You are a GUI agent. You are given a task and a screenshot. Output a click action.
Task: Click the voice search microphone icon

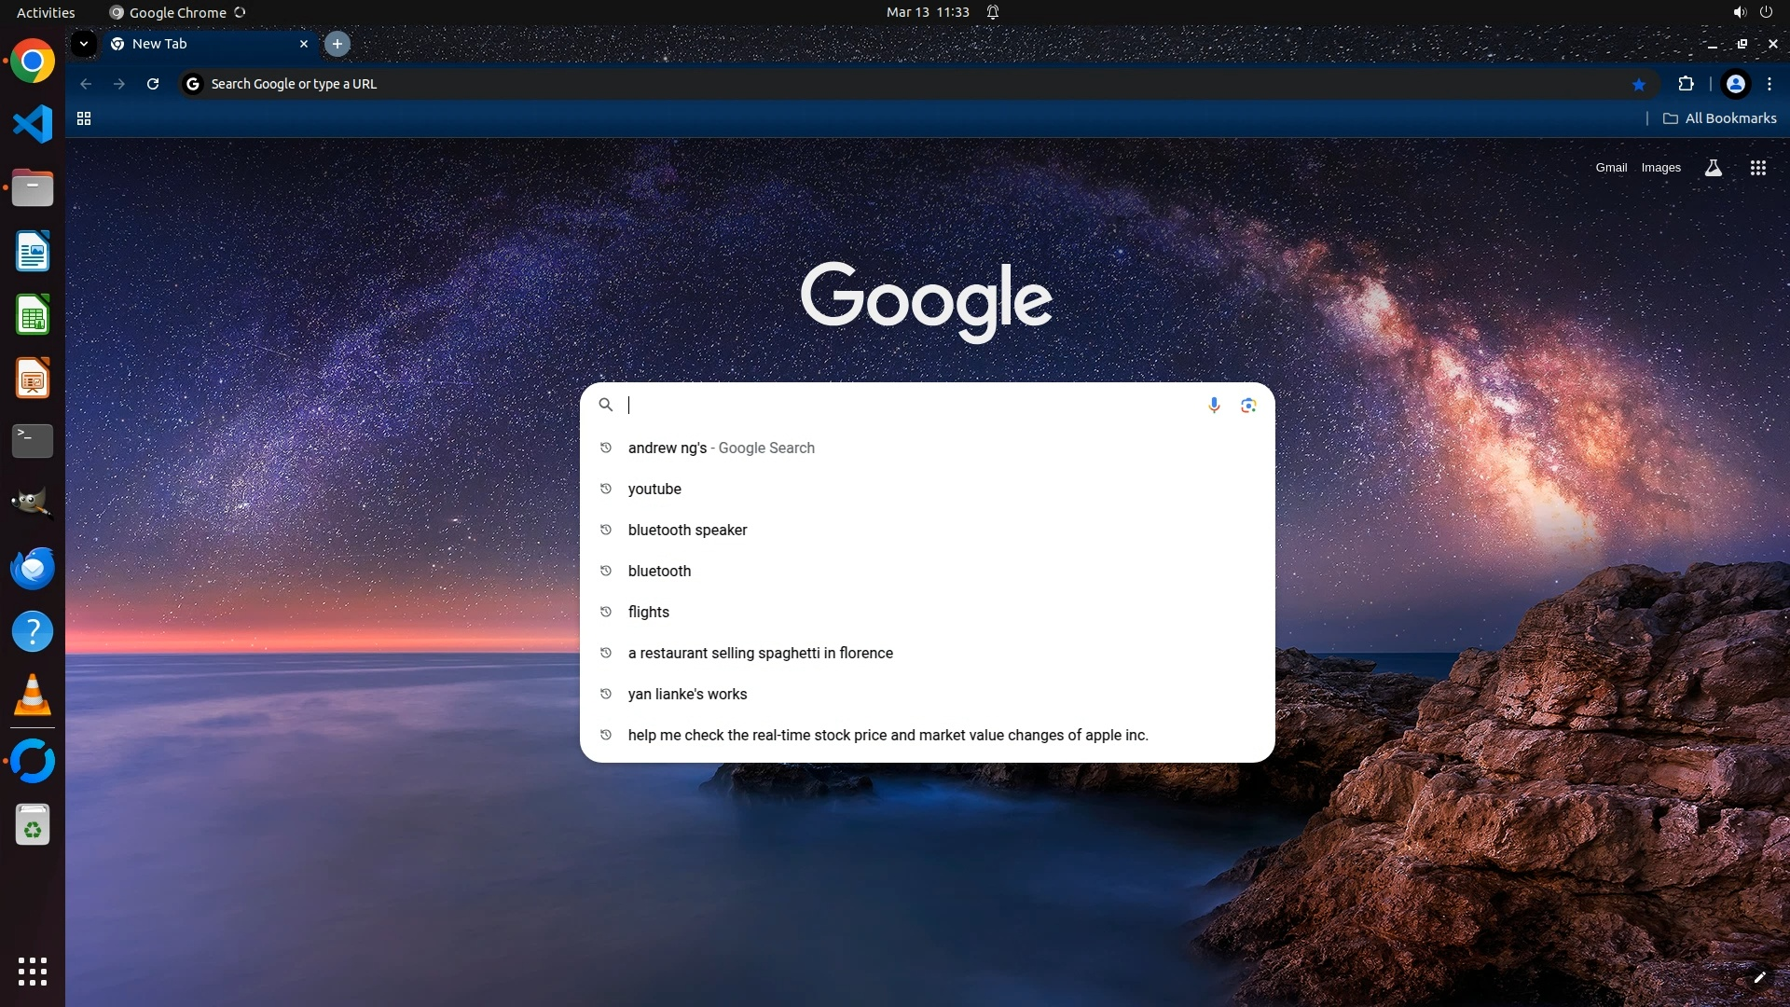1214,405
